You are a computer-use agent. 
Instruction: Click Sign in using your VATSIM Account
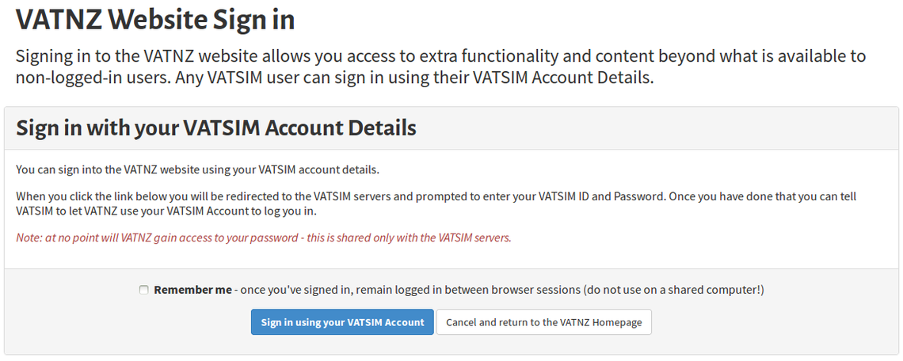(x=342, y=322)
